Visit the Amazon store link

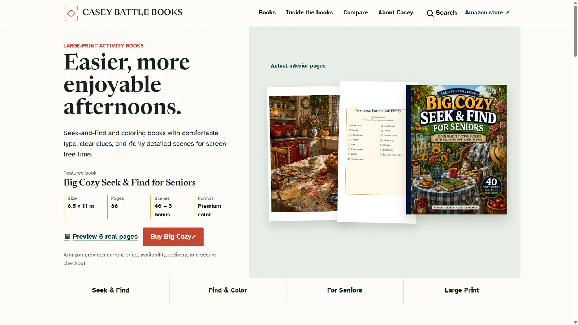487,13
